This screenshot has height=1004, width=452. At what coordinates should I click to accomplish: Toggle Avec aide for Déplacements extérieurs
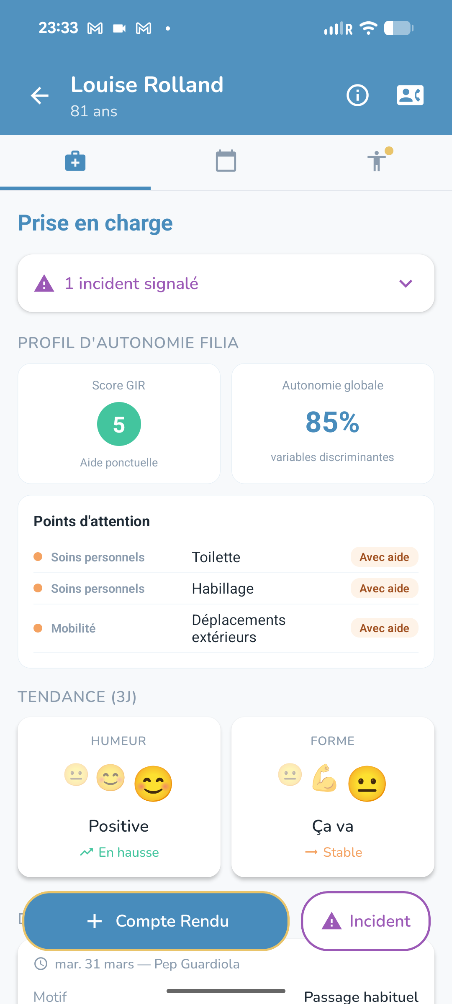pos(384,628)
